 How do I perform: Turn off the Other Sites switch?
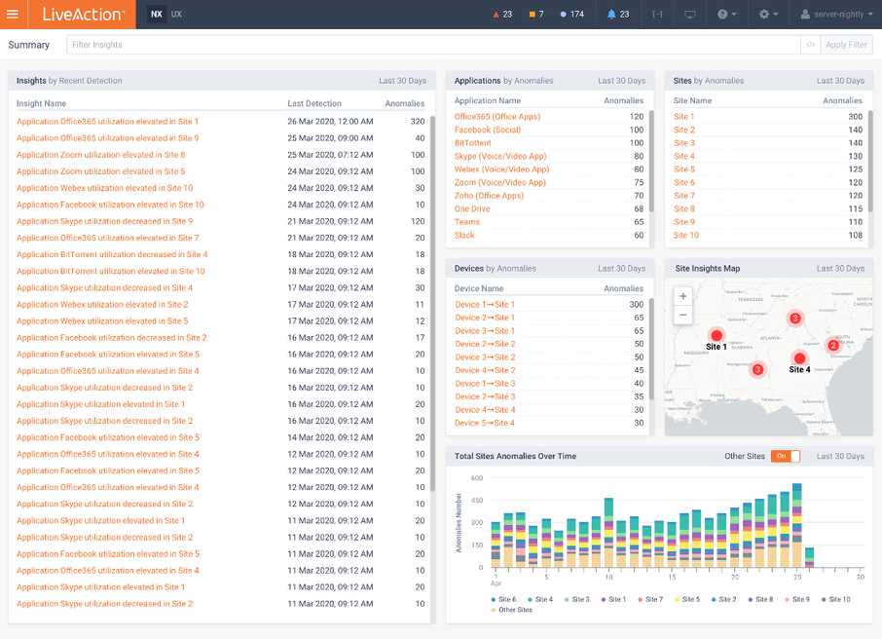[786, 456]
